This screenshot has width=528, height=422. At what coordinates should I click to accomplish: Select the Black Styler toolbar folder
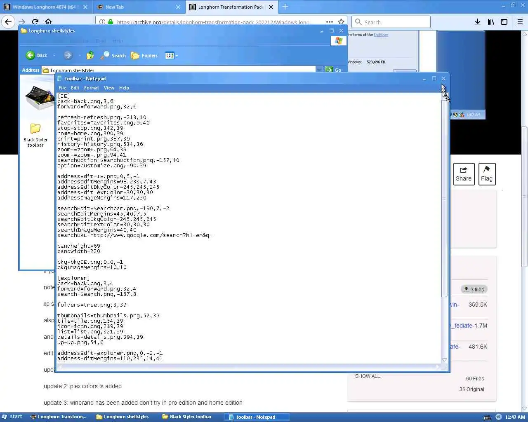[x=35, y=135]
